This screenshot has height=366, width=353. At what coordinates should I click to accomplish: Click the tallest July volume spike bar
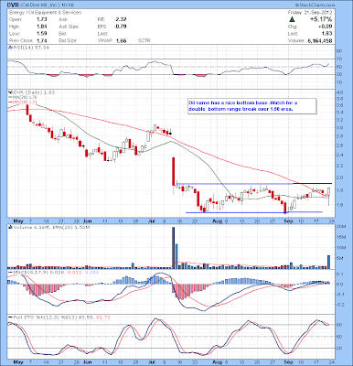click(174, 248)
